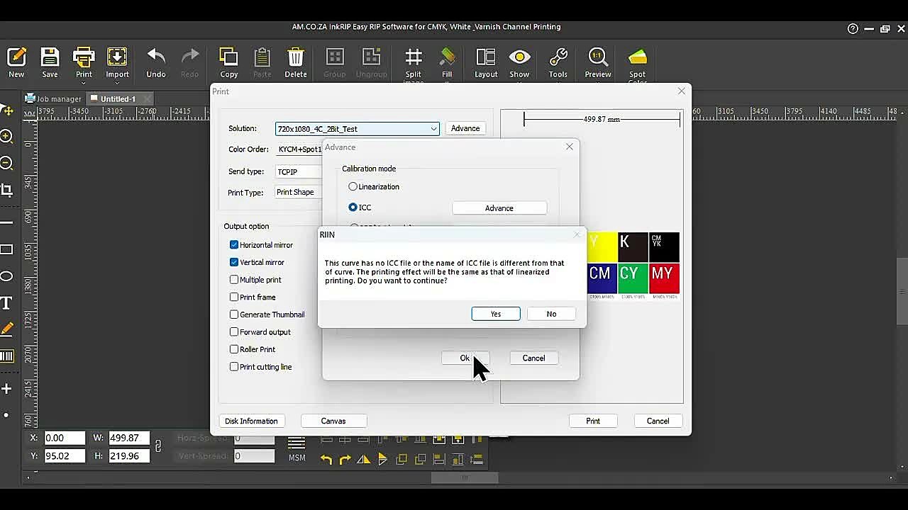Switch to the Untitled-1 tab

(118, 98)
